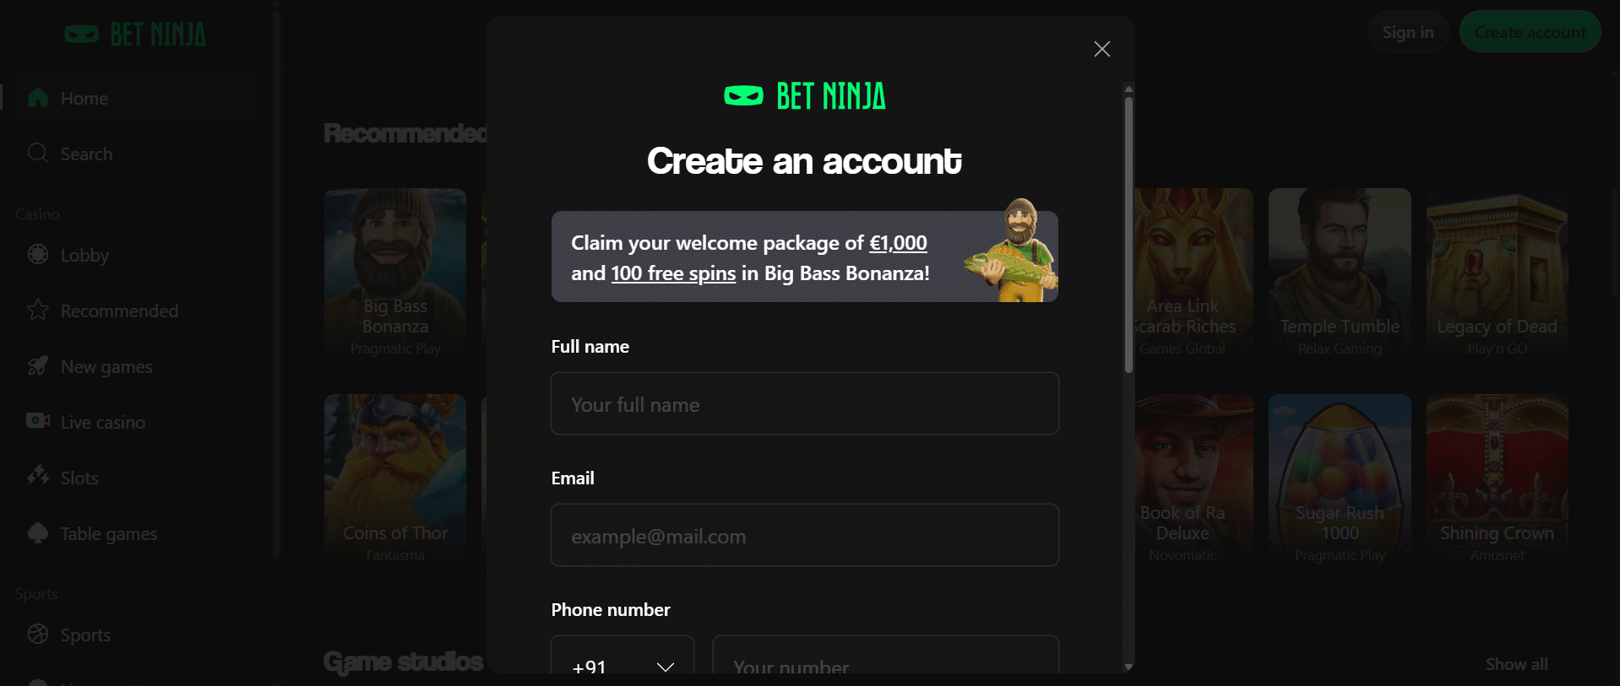Close the Create an account dialog
This screenshot has width=1620, height=686.
pos(1101,49)
